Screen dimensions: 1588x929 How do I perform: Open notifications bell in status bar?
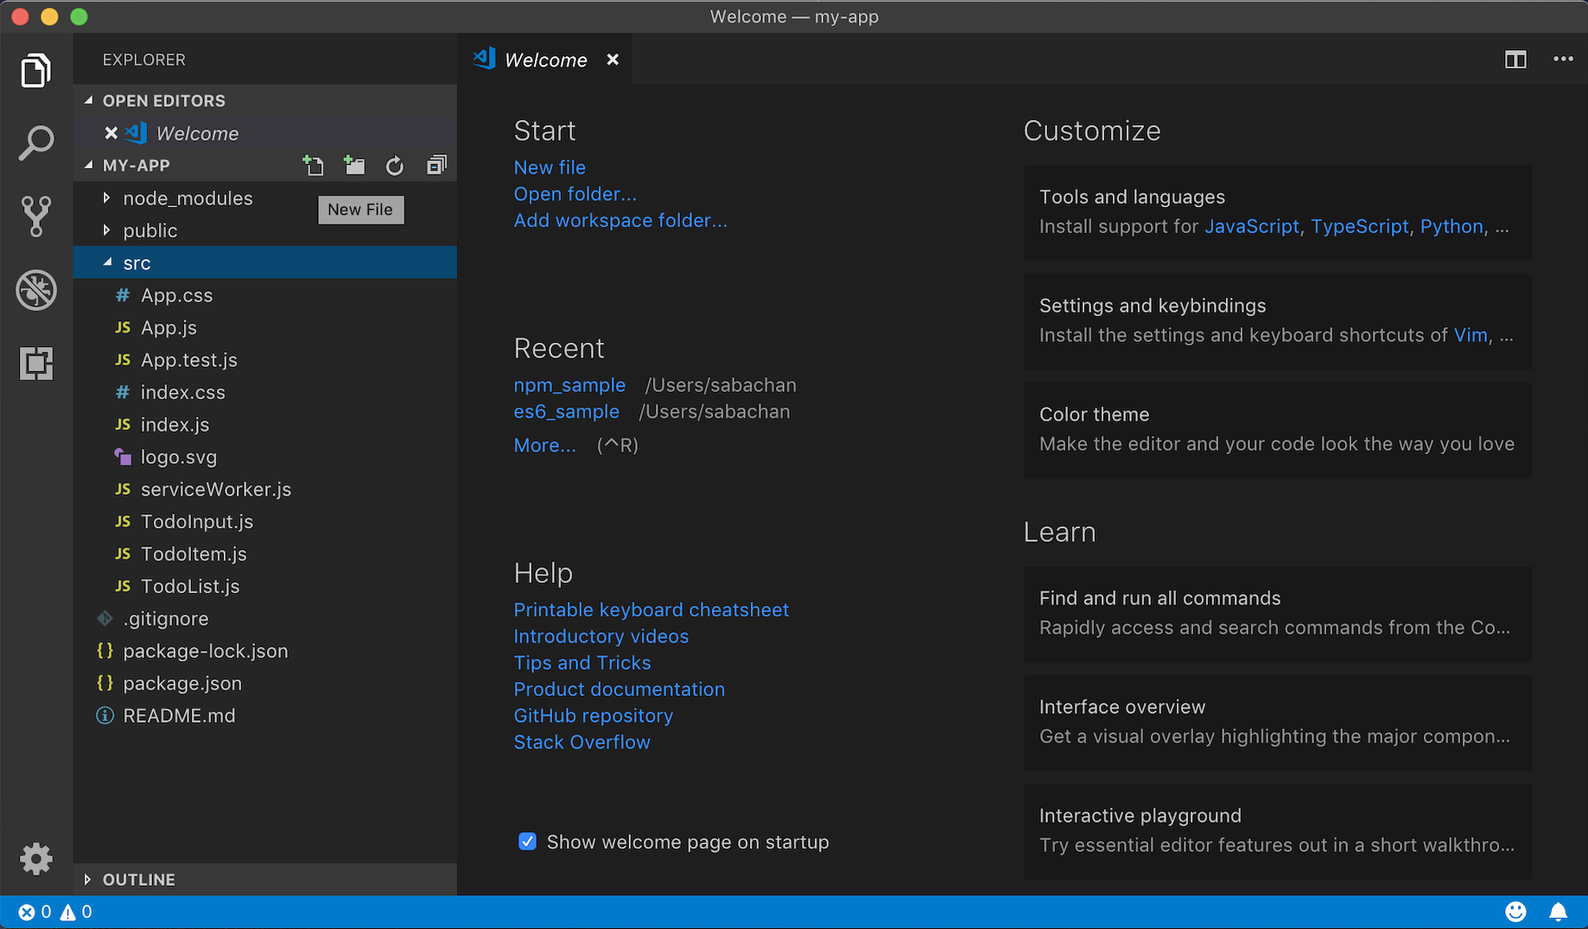[1558, 912]
